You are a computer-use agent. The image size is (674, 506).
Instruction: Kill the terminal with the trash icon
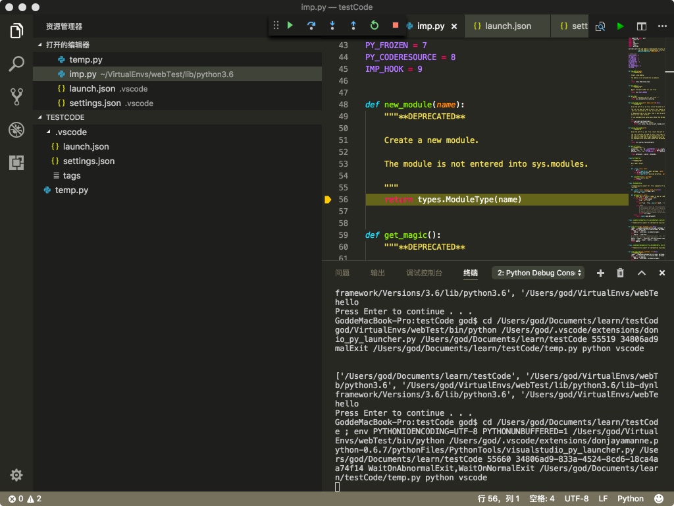[620, 272]
